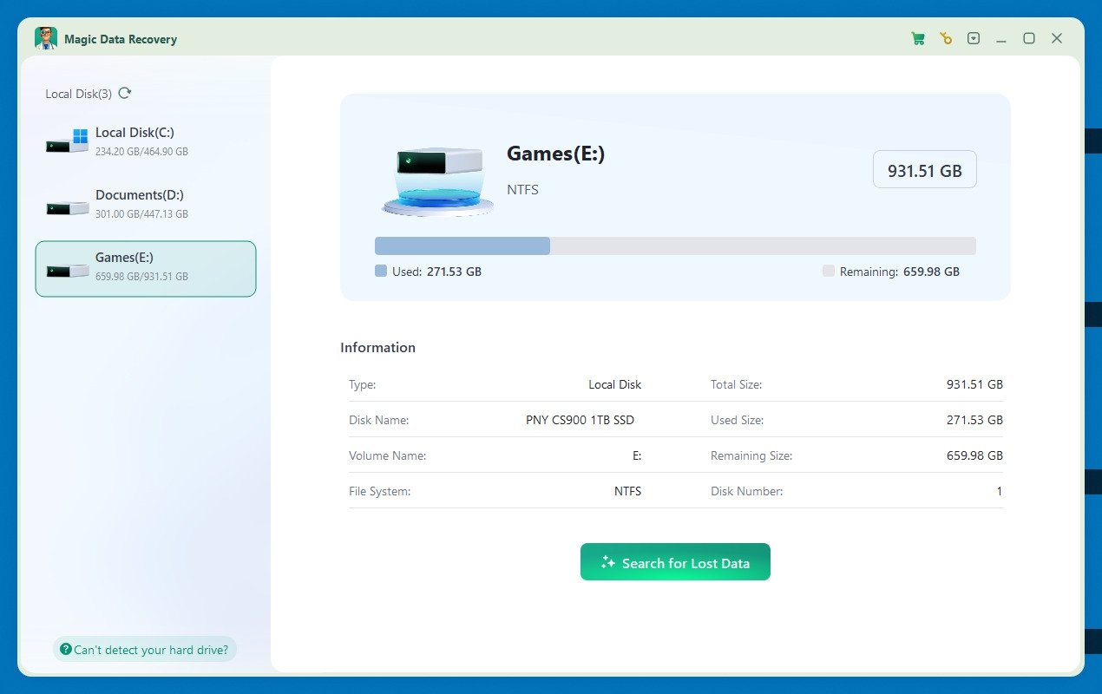
Task: Click the Magic Data Recovery app logo
Action: tap(46, 38)
